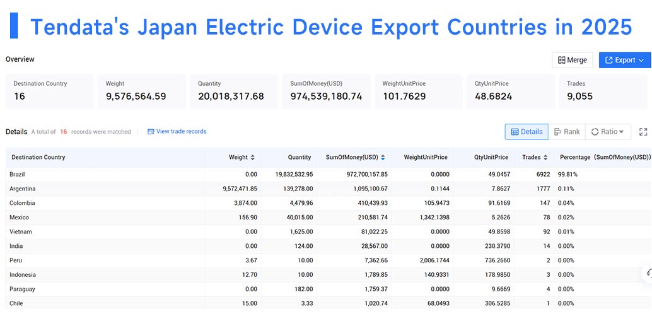Click the overview Weight card 9,576,564.59
This screenshot has height=321, width=652.
click(142, 91)
